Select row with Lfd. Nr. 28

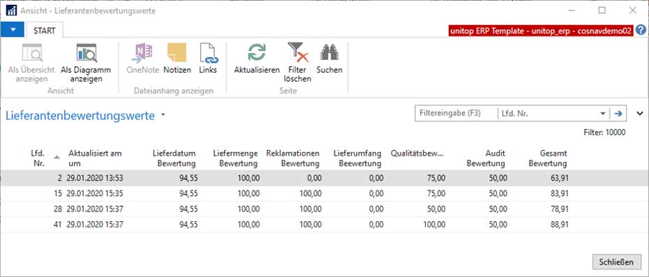pyautogui.click(x=324, y=209)
